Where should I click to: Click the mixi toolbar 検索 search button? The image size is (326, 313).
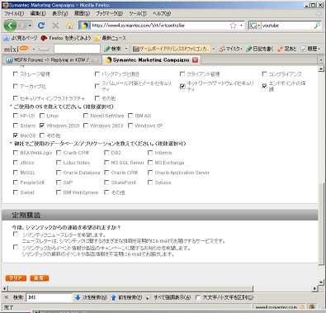pos(113,49)
